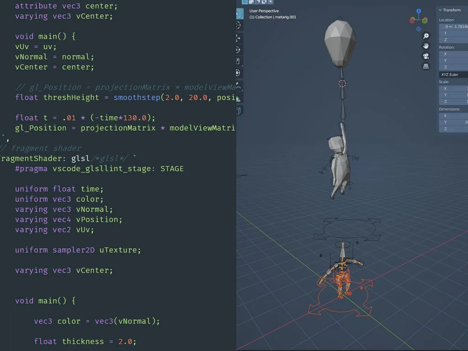Click 'uniform vec3 color;' code line
This screenshot has width=468, height=351.
(59, 199)
